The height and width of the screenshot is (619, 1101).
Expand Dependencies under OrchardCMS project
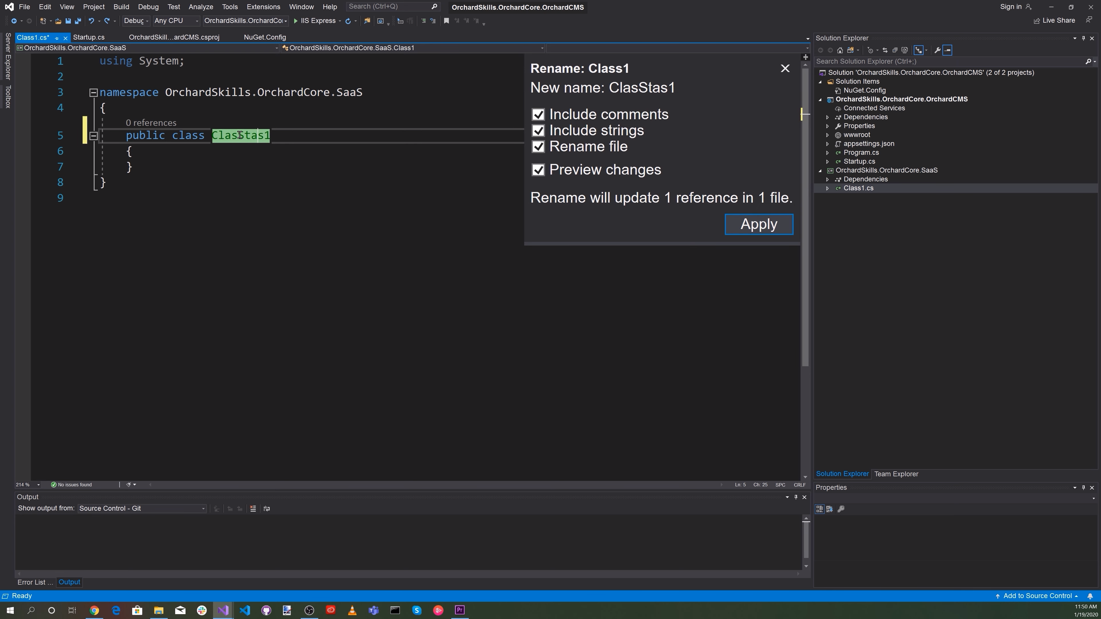(827, 117)
